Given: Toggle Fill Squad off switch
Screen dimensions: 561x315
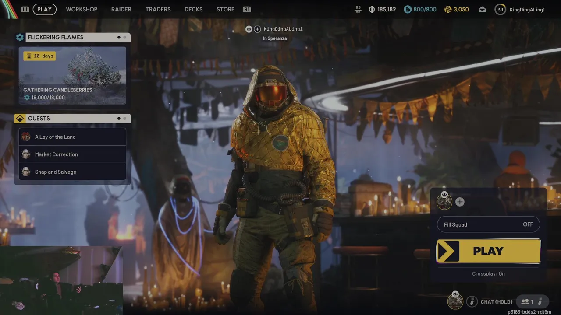Looking at the screenshot, I should pyautogui.click(x=488, y=224).
